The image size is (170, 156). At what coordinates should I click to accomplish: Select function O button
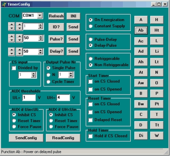tap(157, 83)
